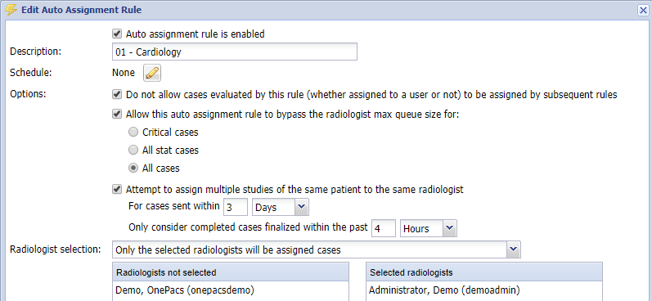
Task: Open the Hours unit dropdown
Action: [429, 228]
